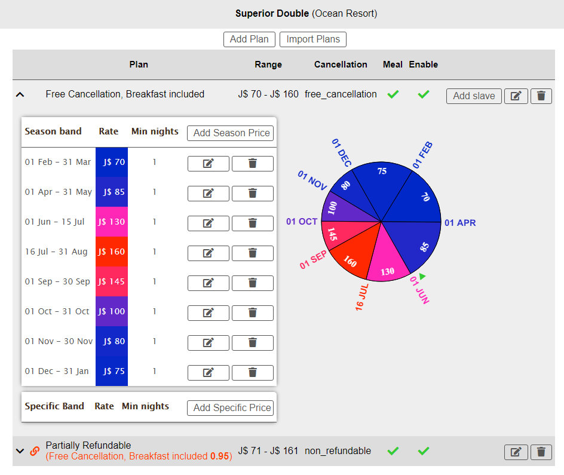Click the J$ 80 rate cell
The image size is (564, 475).
point(112,341)
